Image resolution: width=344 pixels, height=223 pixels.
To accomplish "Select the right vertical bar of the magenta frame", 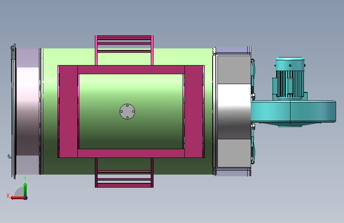I will point(194,111).
